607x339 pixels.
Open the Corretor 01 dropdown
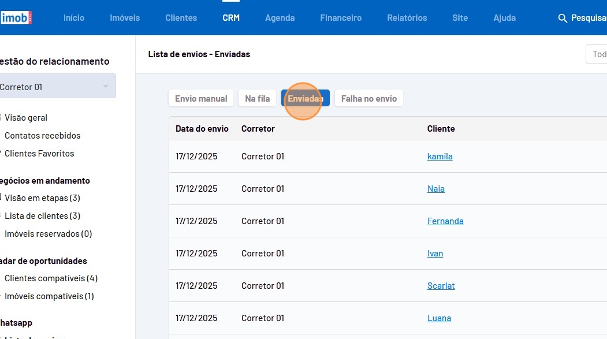click(x=57, y=87)
